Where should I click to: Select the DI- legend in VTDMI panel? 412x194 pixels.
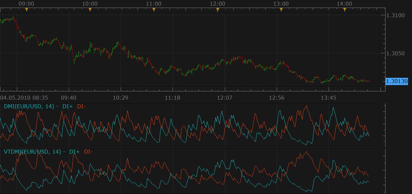pyautogui.click(x=88, y=152)
